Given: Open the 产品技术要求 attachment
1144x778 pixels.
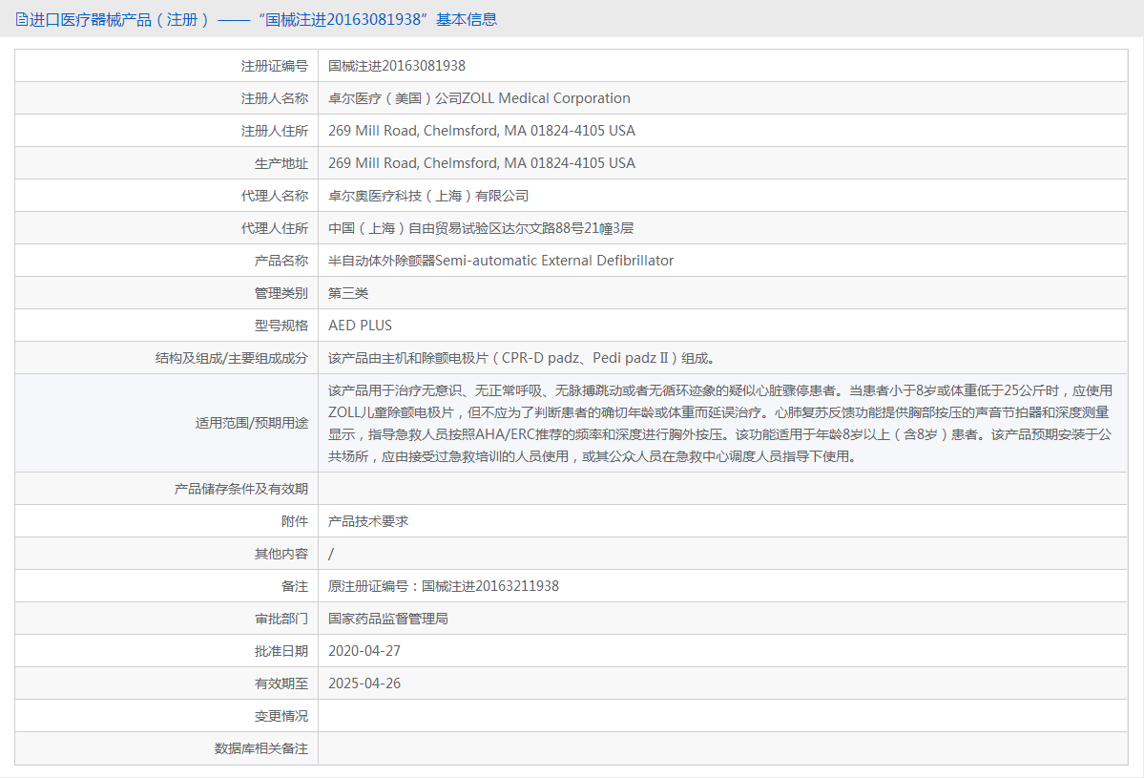Looking at the screenshot, I should (368, 521).
